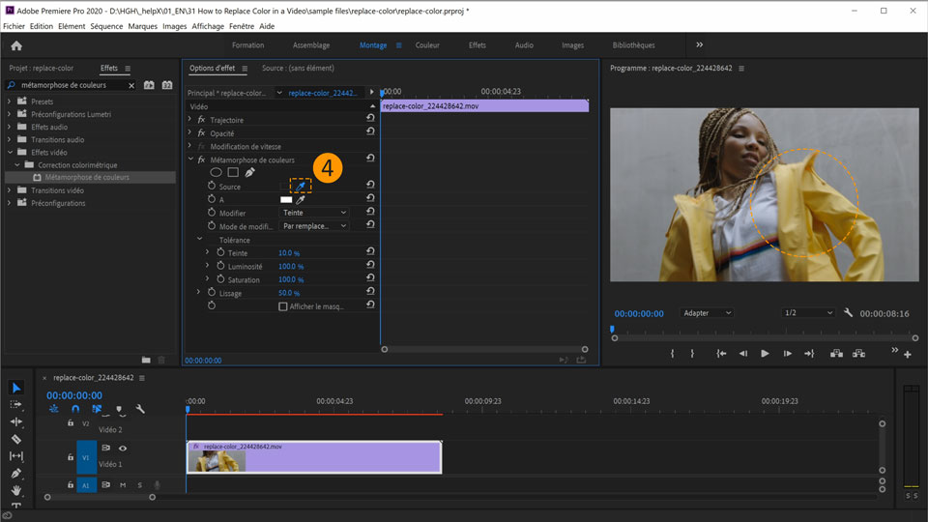This screenshot has width=928, height=522.
Task: Select the Razor tool in the toolbar
Action: (16, 439)
